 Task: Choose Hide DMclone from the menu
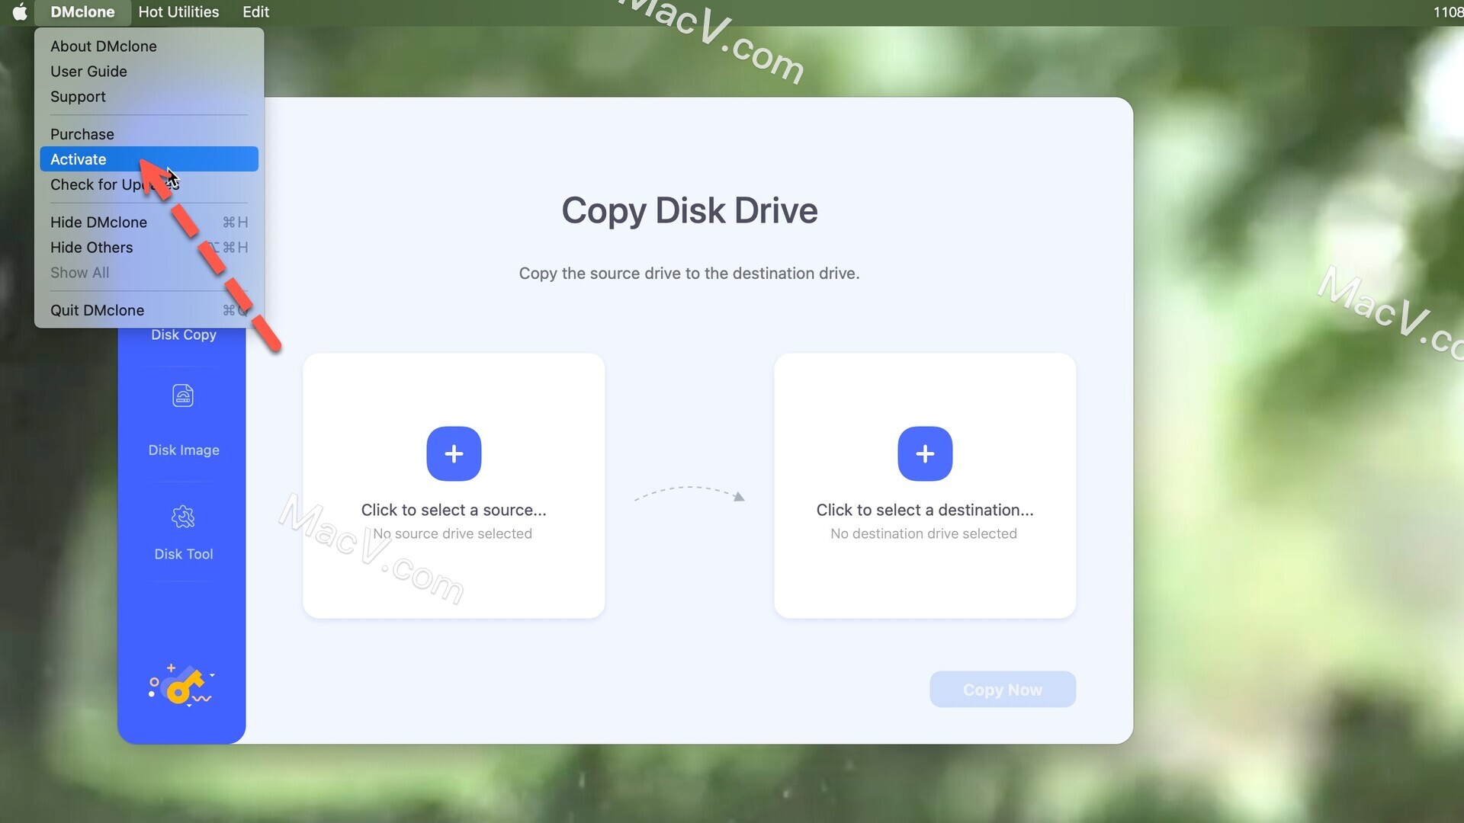point(149,222)
